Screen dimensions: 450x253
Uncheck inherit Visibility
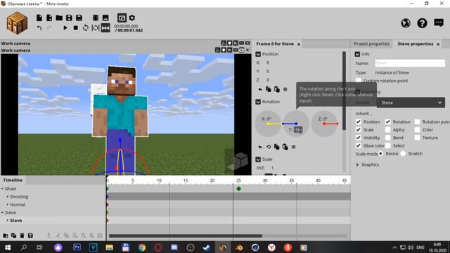pos(358,138)
